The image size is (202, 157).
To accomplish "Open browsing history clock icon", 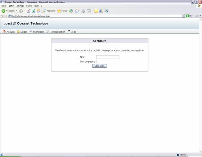I will pos(71,11).
